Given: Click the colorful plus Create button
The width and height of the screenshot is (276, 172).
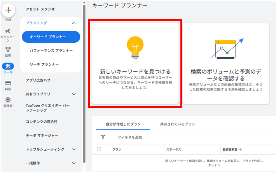Looking at the screenshot, I should coord(8,10).
